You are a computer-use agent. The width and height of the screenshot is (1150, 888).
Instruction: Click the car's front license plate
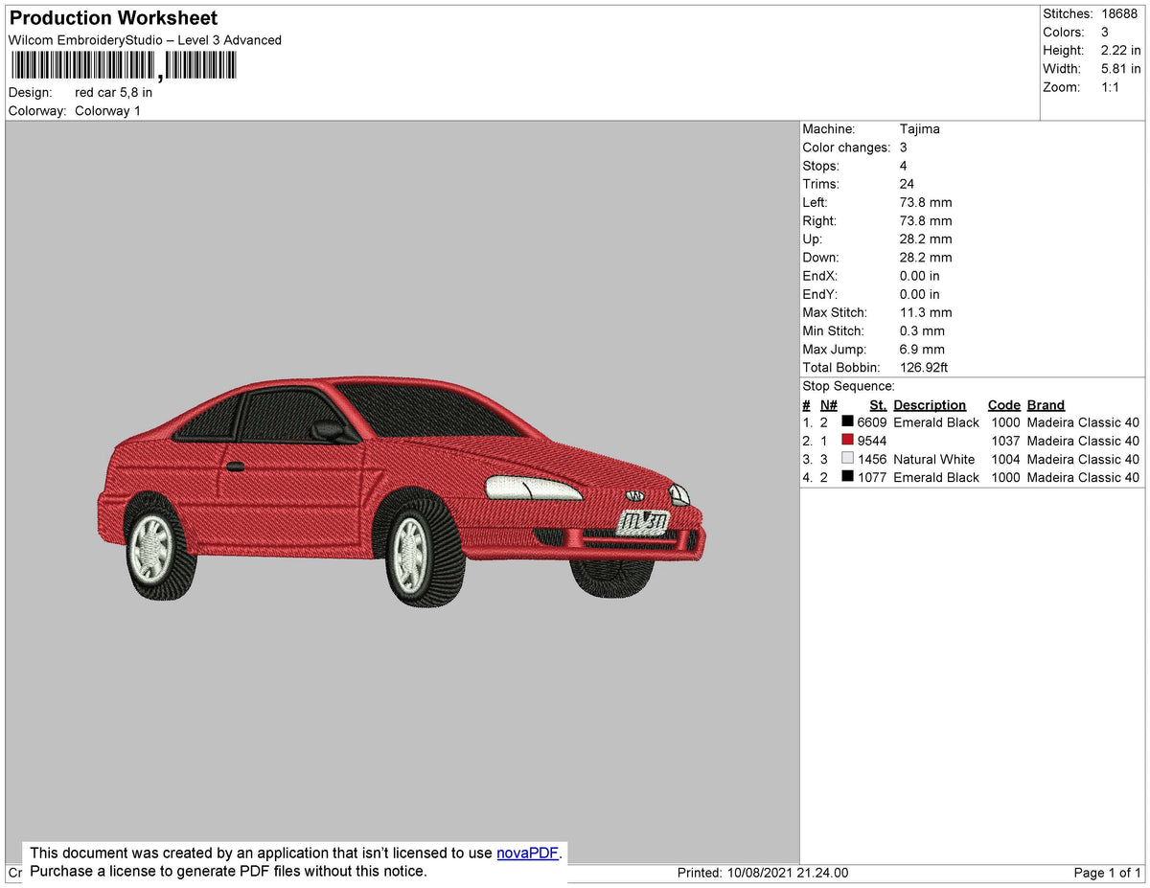[643, 522]
